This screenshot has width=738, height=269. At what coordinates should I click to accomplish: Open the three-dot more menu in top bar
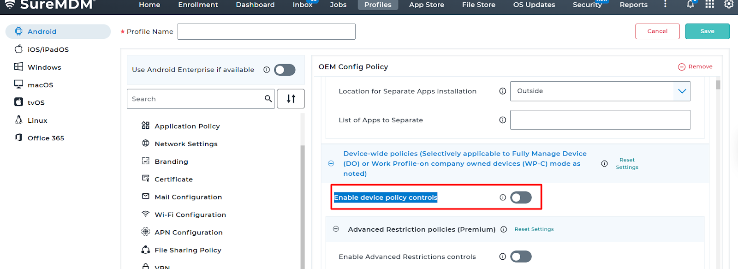click(665, 4)
